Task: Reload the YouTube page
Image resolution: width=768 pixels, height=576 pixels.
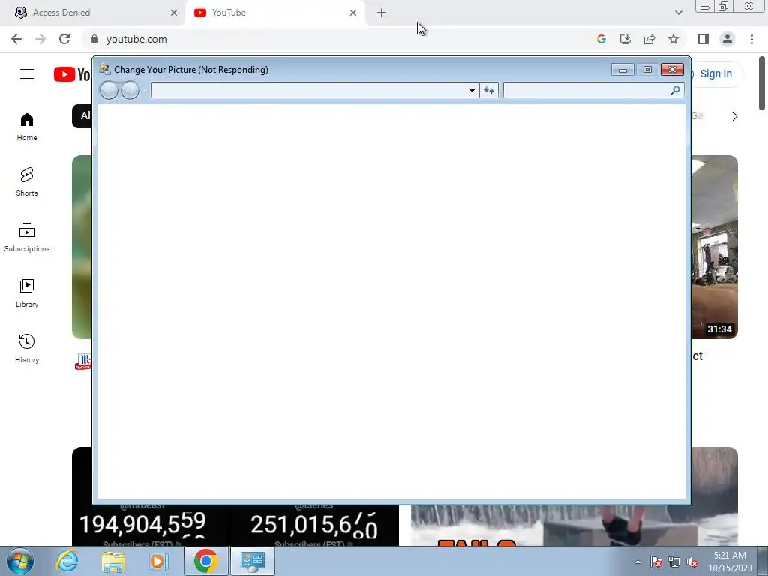Action: click(x=64, y=39)
